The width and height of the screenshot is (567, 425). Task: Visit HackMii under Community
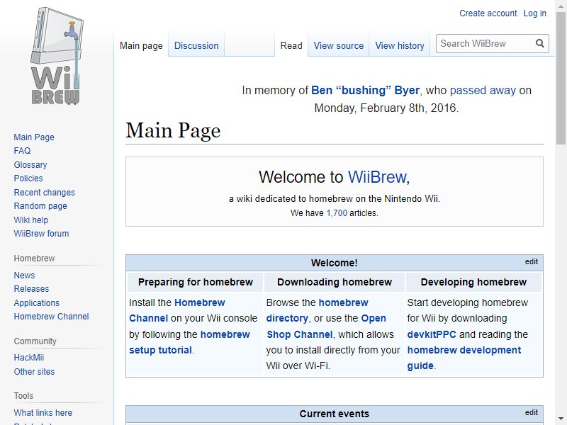point(28,358)
